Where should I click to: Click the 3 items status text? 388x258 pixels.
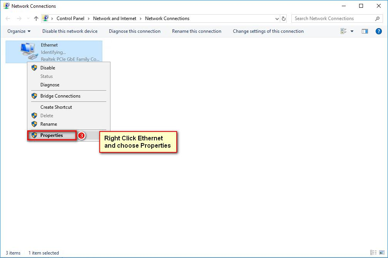tap(13, 253)
